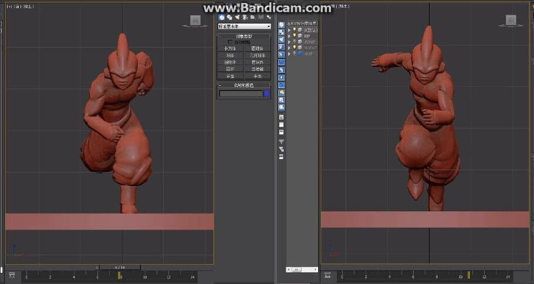Click the 几何球体 GeoSphere button
Screen dimensions: 534x284
click(x=258, y=56)
